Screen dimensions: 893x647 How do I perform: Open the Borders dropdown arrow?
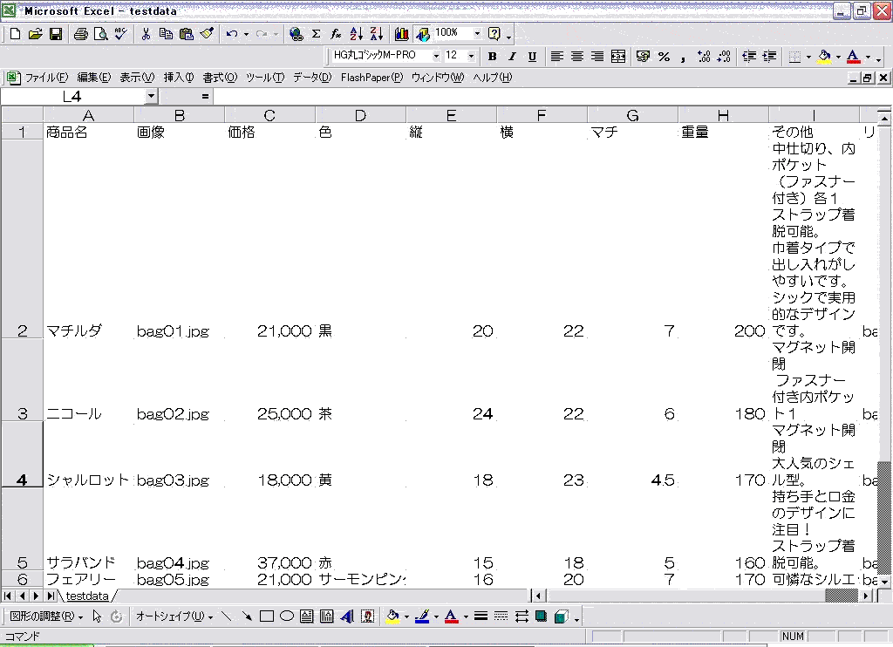(808, 57)
